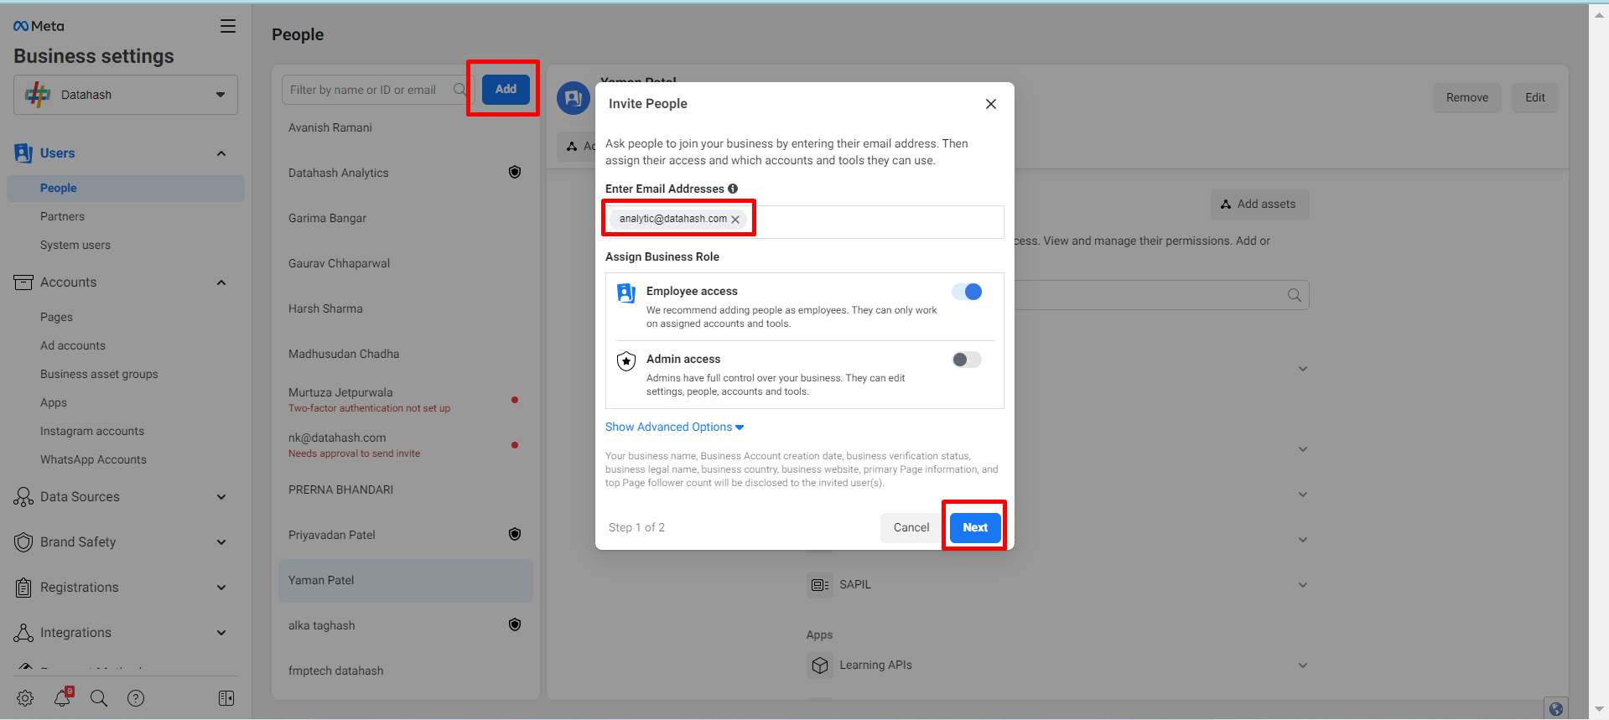This screenshot has height=720, width=1609.
Task: Click the search magnifier in the sidebar footer
Action: click(99, 698)
